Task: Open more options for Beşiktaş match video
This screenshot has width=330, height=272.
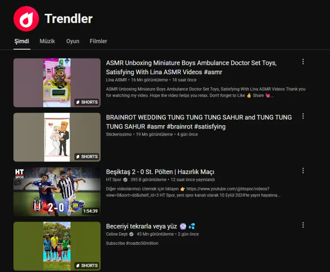Action: [x=303, y=171]
